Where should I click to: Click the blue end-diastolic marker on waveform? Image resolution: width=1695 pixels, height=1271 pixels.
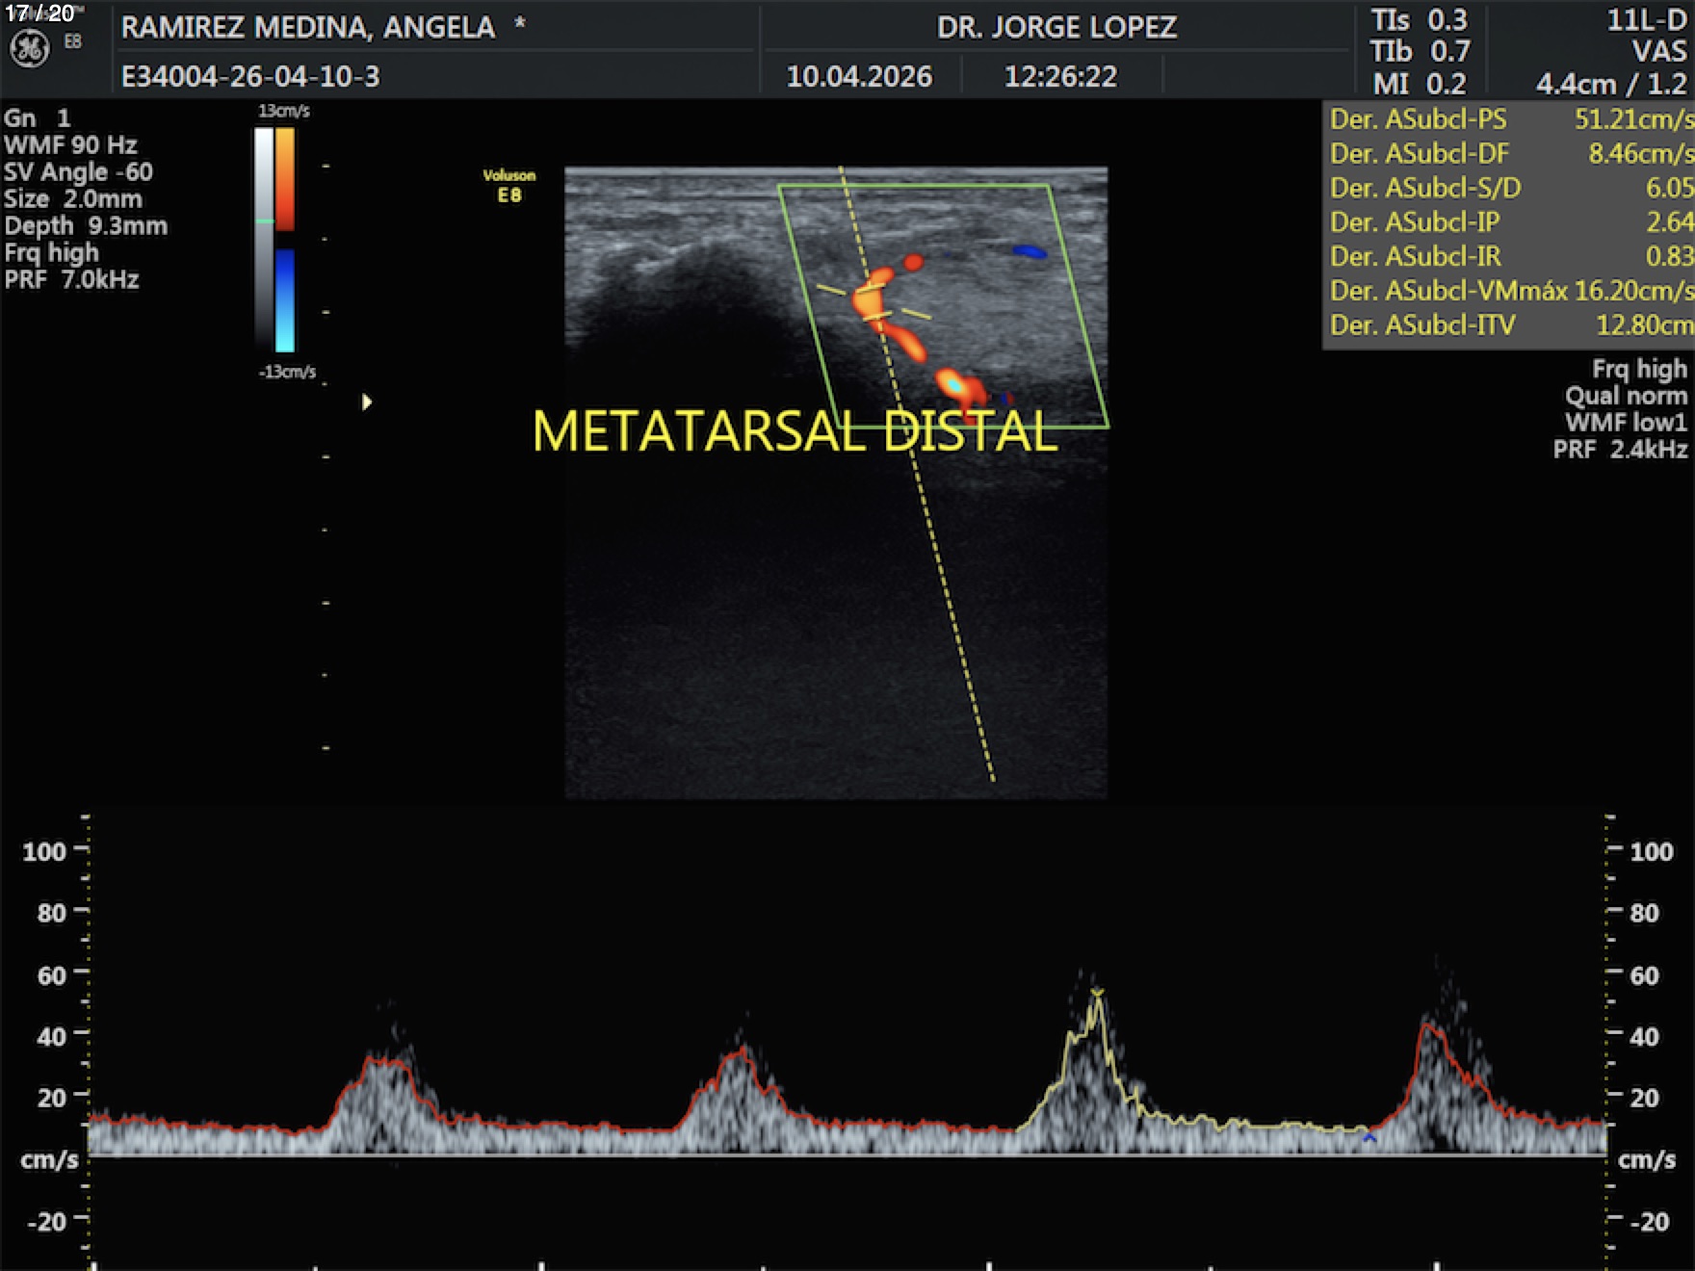(1369, 1138)
